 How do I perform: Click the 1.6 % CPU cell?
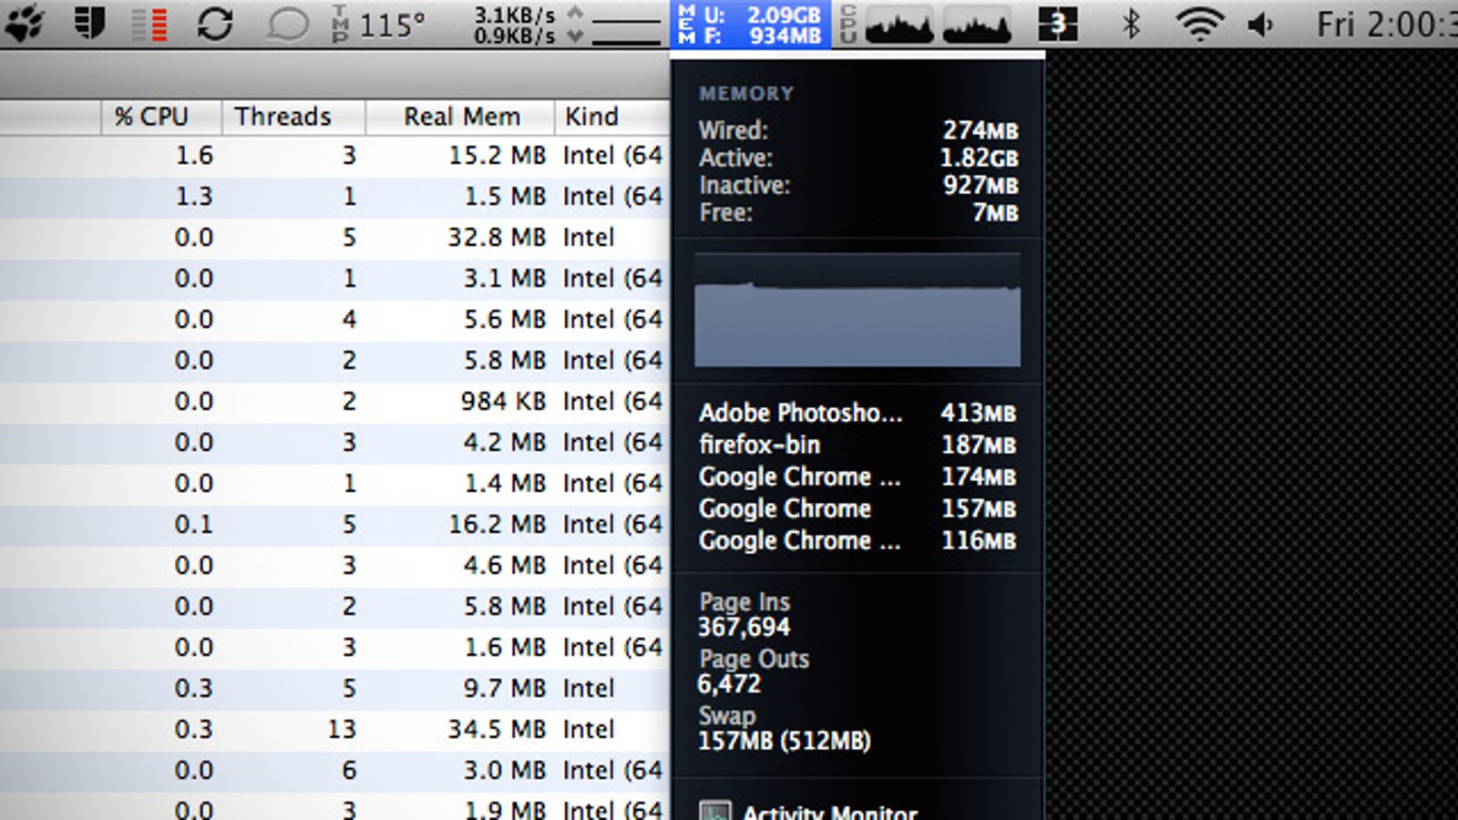point(194,156)
